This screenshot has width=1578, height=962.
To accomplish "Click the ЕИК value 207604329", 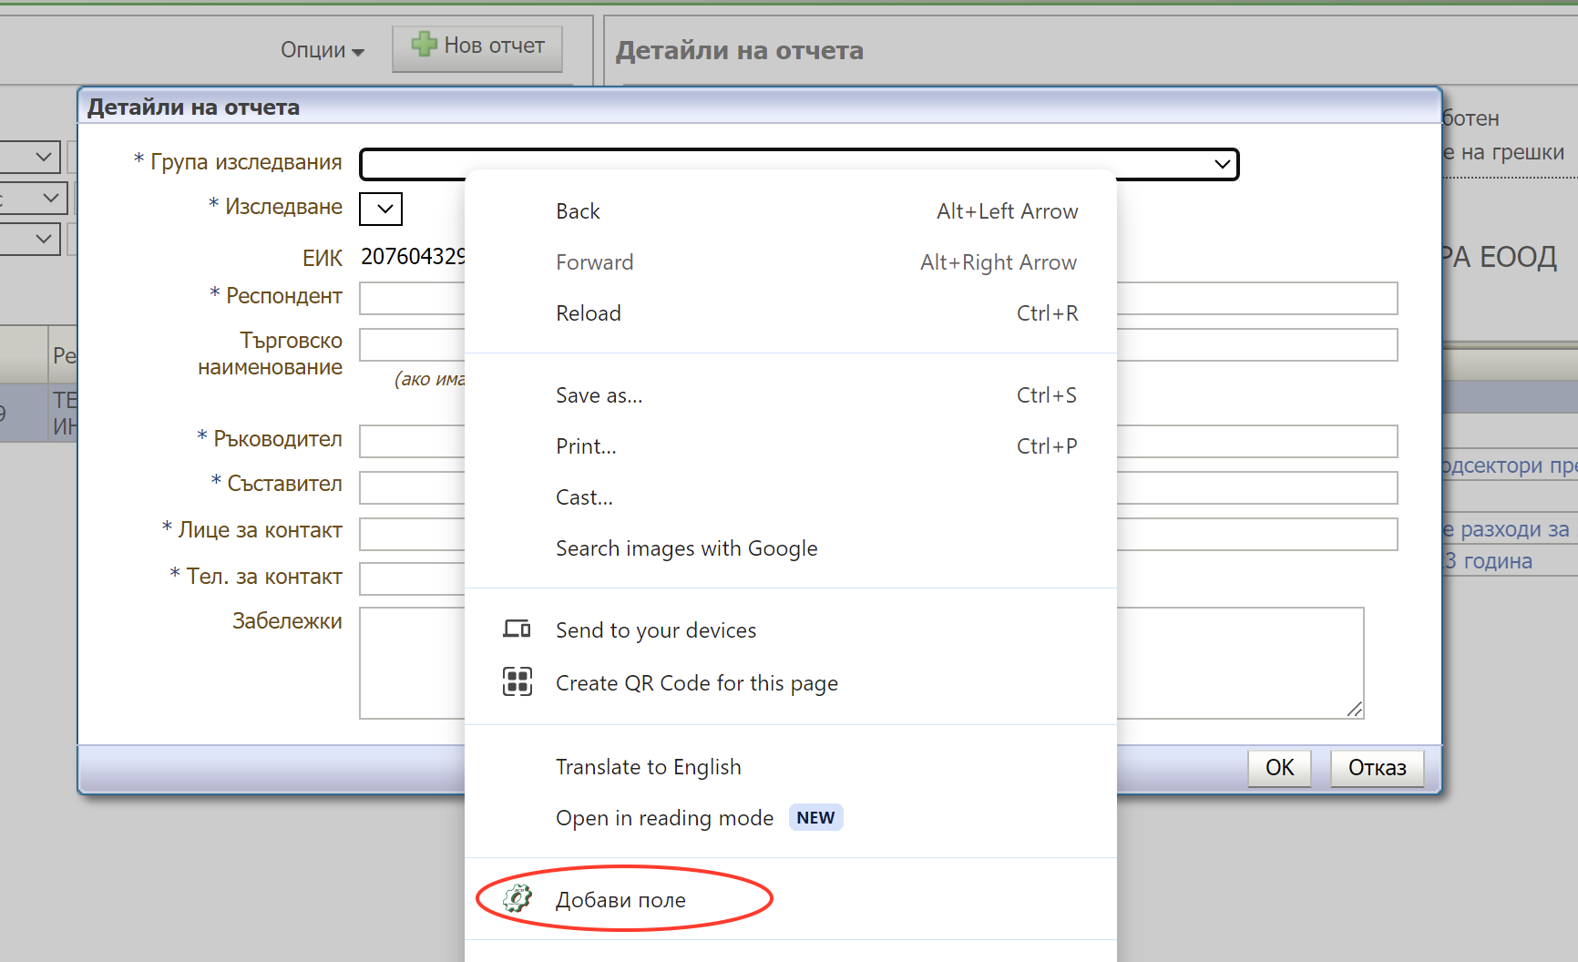I will [x=413, y=257].
